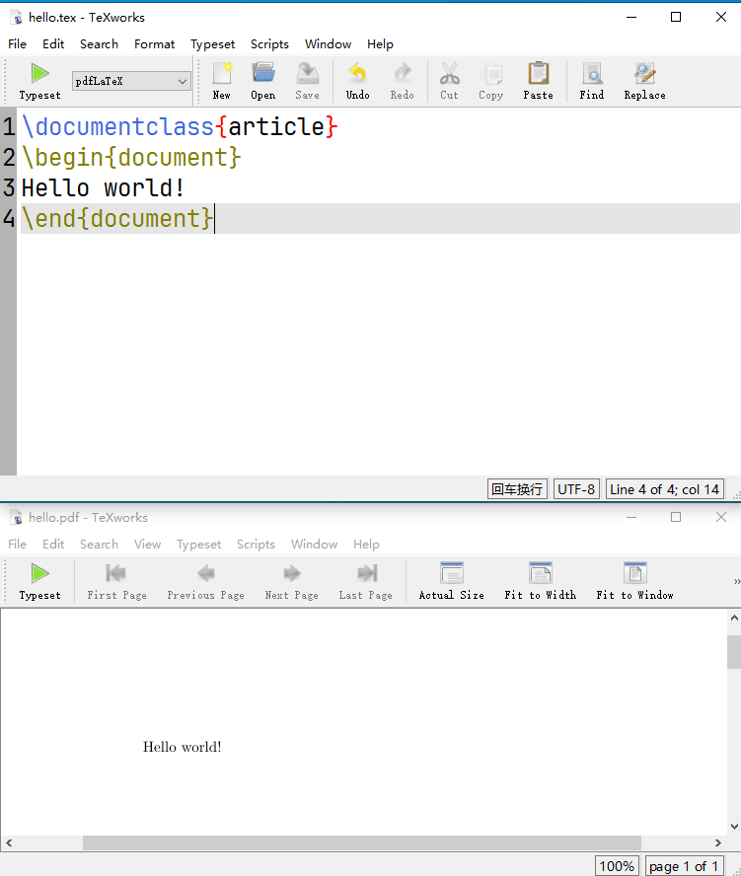The image size is (741, 876).
Task: Open Typeset menu in hello.pdf window
Action: (199, 545)
